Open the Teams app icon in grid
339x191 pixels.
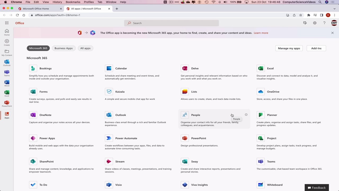[x=261, y=162]
